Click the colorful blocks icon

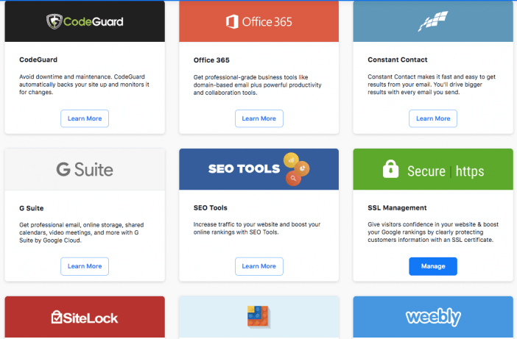pos(258,317)
